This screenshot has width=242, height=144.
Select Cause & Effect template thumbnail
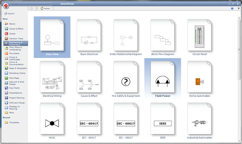(x=89, y=79)
